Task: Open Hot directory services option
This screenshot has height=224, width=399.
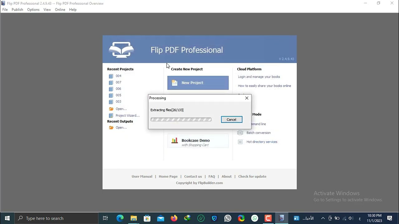Action: coord(262,142)
